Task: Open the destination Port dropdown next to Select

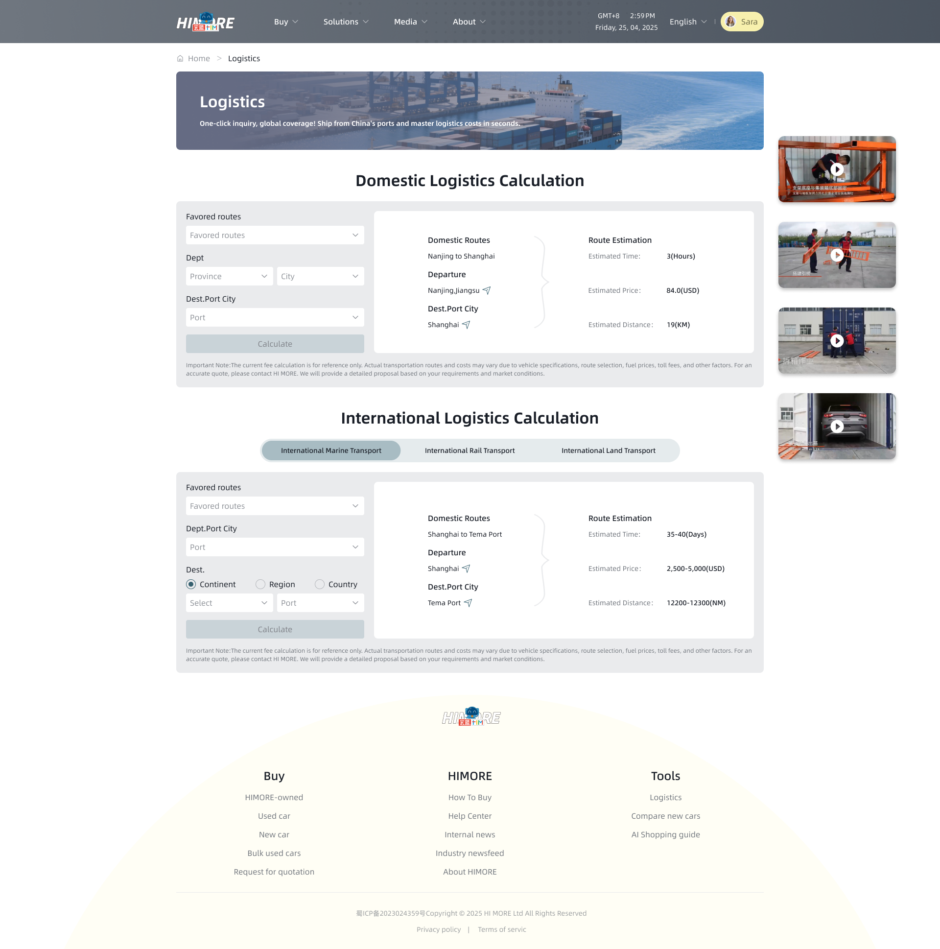Action: 320,603
